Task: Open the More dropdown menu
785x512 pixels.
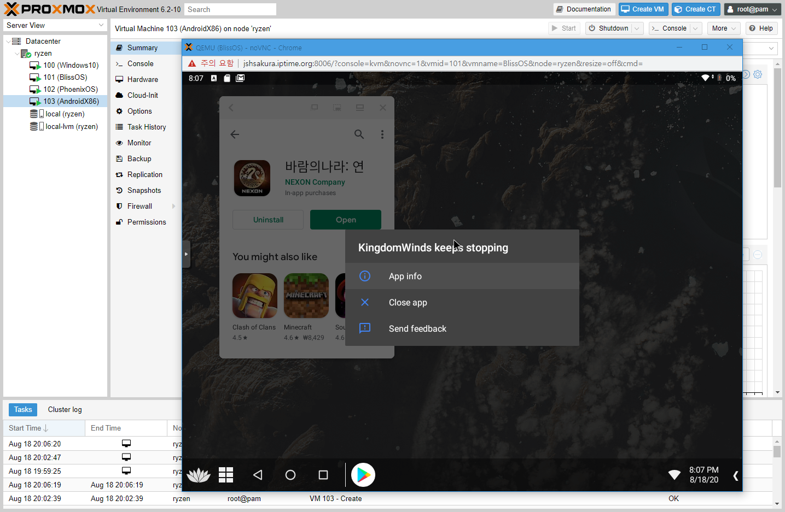Action: tap(724, 28)
